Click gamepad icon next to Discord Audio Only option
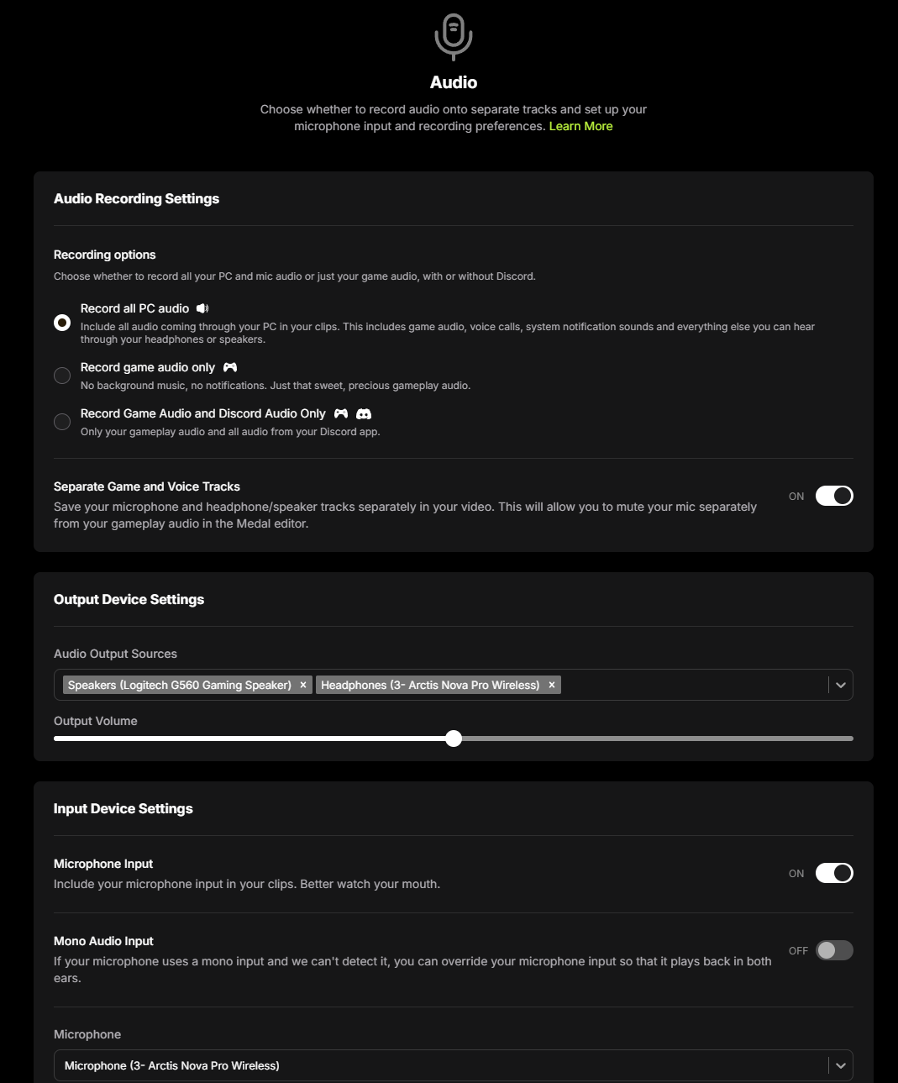898x1083 pixels. pyautogui.click(x=341, y=413)
